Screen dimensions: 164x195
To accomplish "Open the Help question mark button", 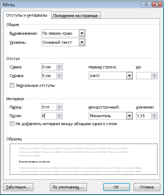I will tap(146, 5).
